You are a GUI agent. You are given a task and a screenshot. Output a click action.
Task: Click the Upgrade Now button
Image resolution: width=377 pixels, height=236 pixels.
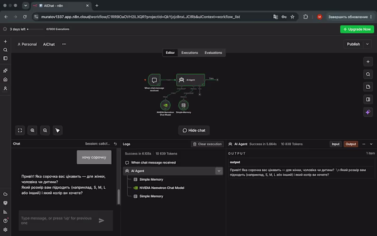pos(357,29)
